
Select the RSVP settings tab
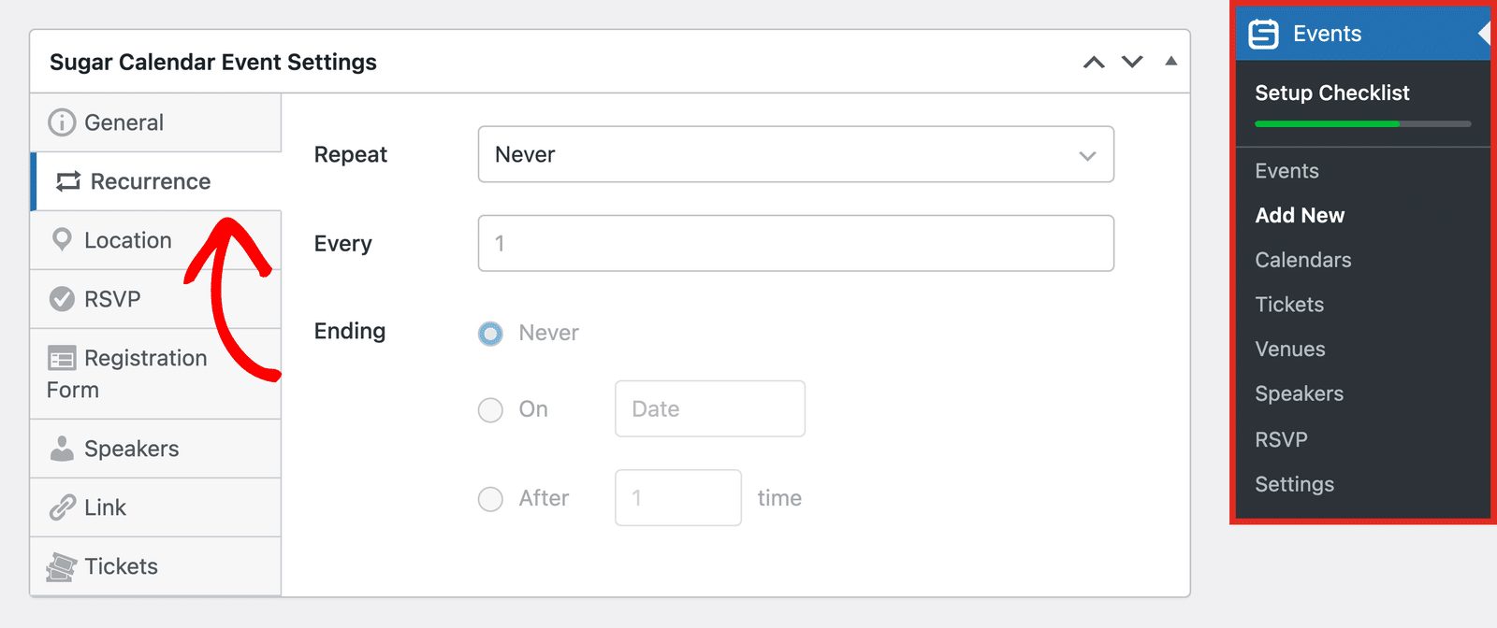[x=155, y=299]
